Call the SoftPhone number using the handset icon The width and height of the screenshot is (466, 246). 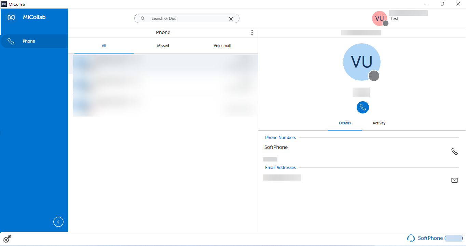(x=454, y=151)
